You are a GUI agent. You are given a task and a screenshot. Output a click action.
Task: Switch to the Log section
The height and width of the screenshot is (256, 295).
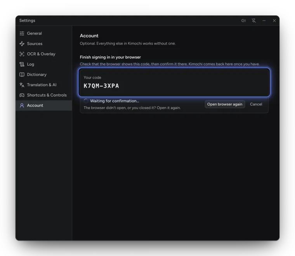click(44, 64)
